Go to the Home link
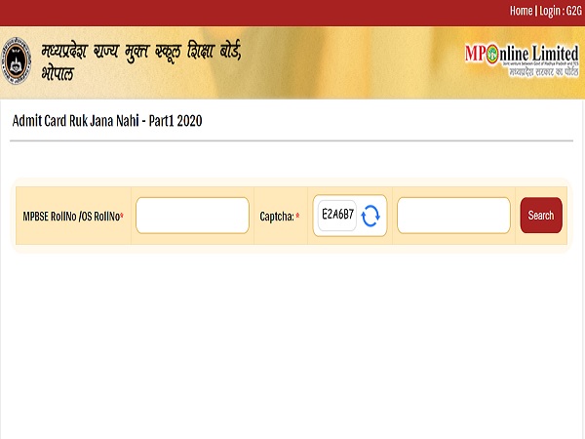585x439 pixels. click(x=522, y=11)
